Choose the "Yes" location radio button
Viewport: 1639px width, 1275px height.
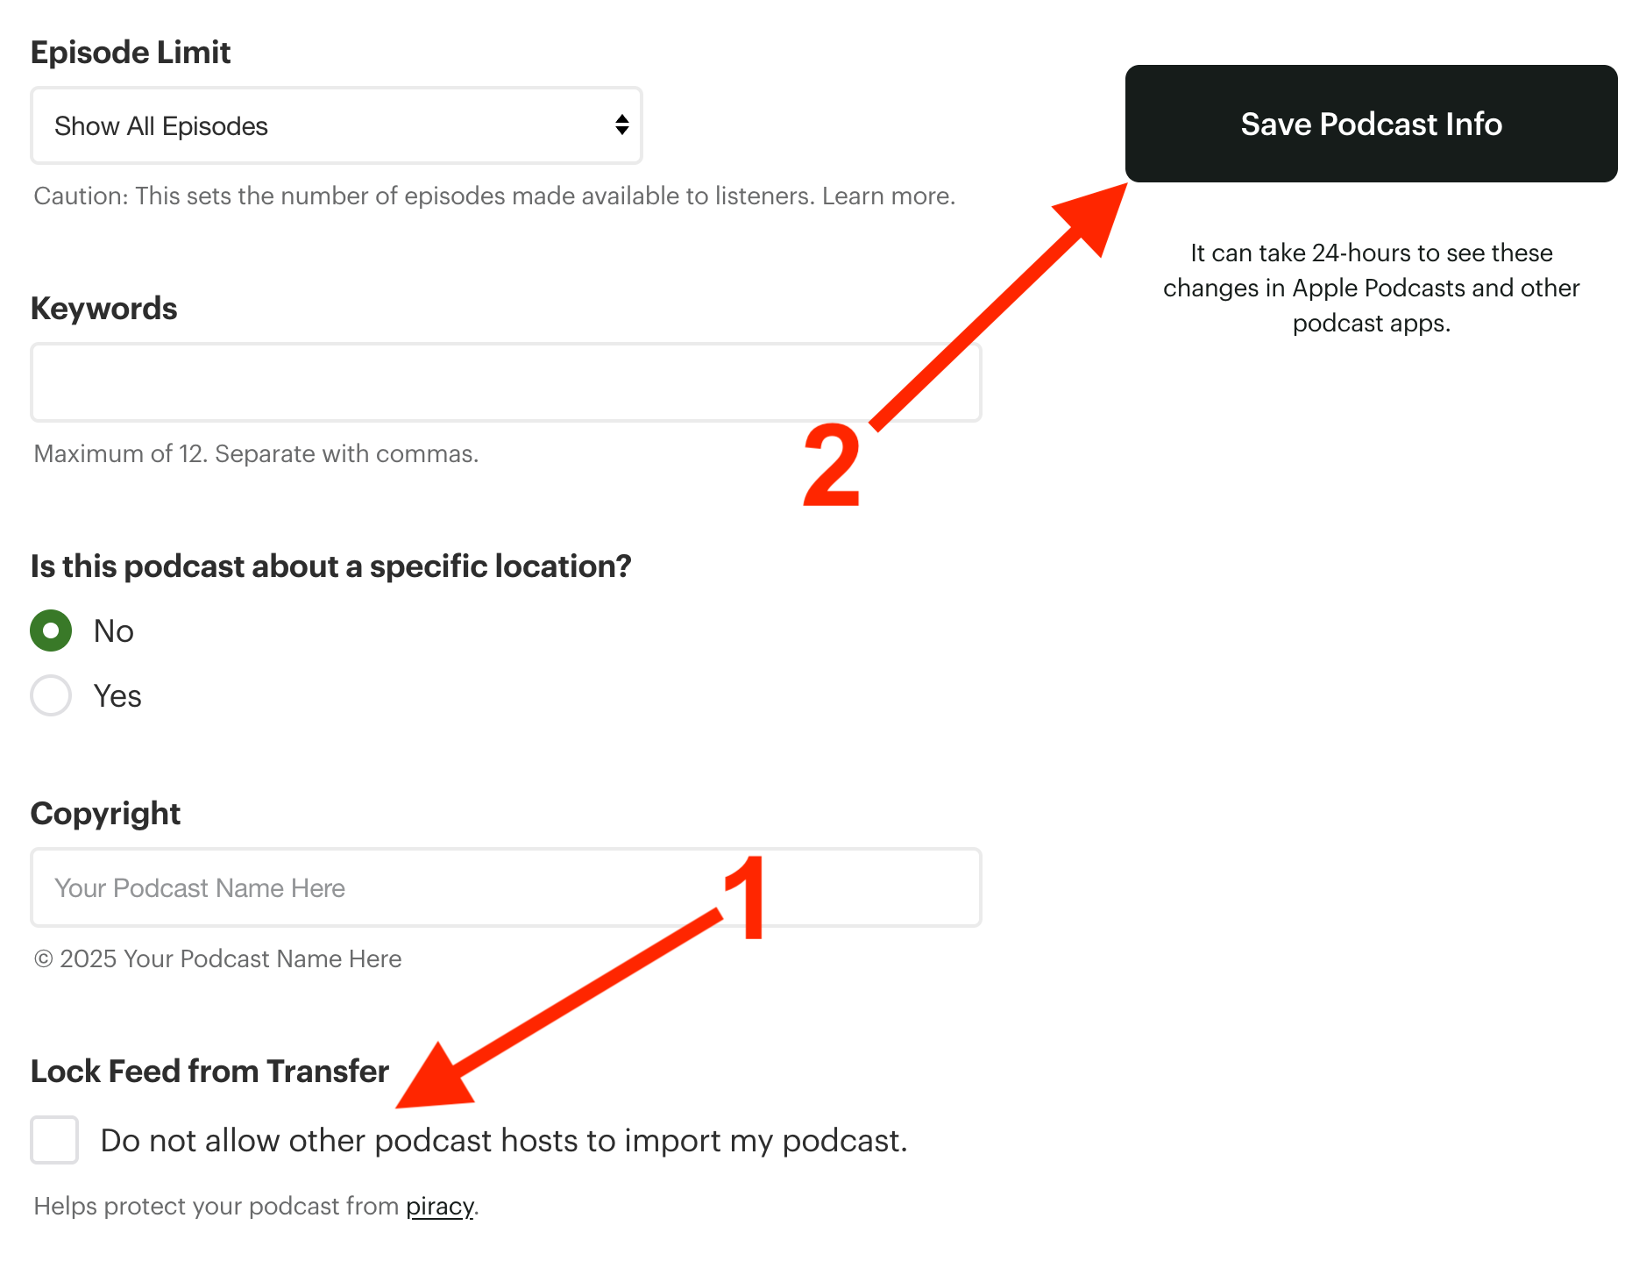click(51, 695)
